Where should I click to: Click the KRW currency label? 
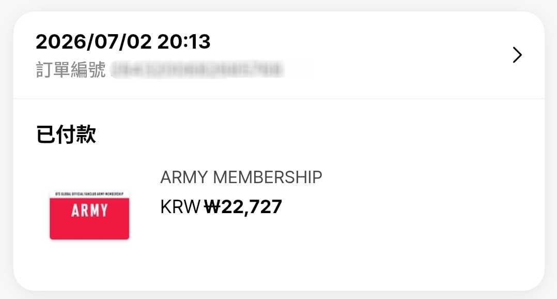click(x=180, y=206)
